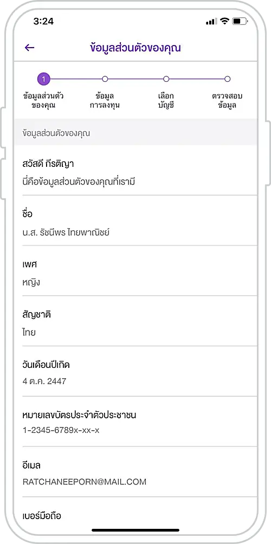Viewport: 271px width, 544px height.
Task: Click the birthdate value 4 ต.ค. 2447
Action: [x=44, y=381]
